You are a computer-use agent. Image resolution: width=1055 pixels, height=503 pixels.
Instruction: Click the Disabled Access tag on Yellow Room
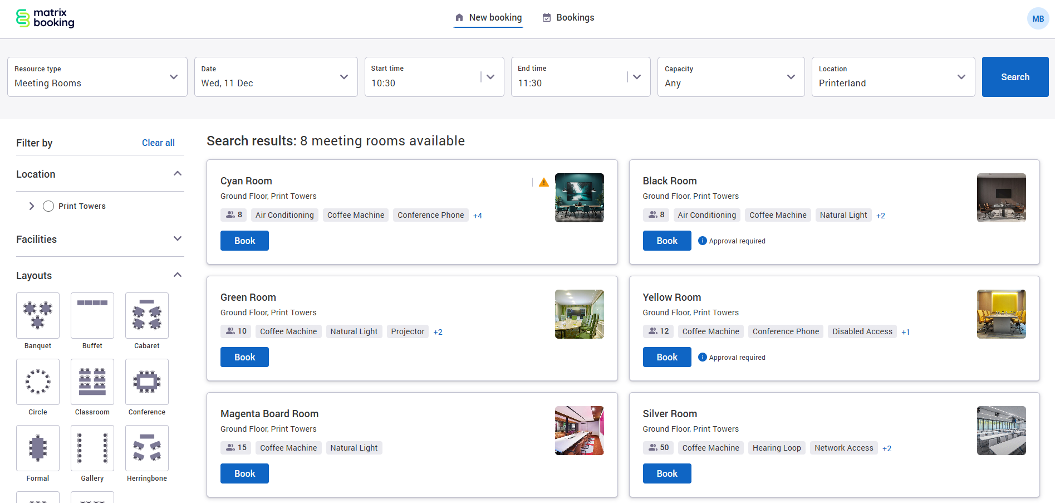[x=862, y=331]
